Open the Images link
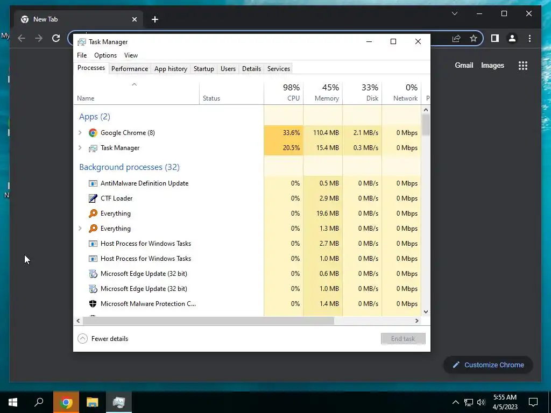551x413 pixels. pyautogui.click(x=492, y=65)
